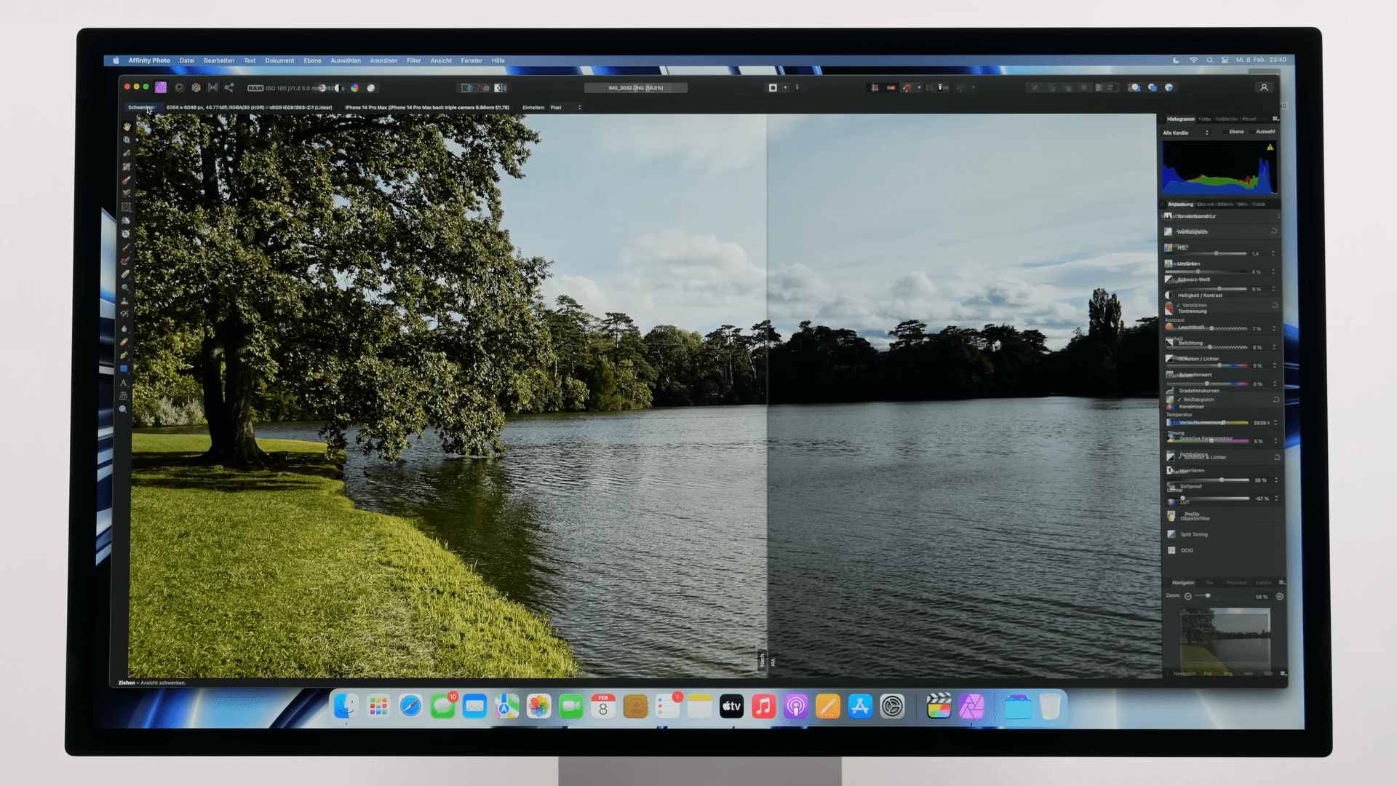Viewport: 1397px width, 786px height.
Task: Open the Histogramm panel options menu
Action: (1275, 119)
